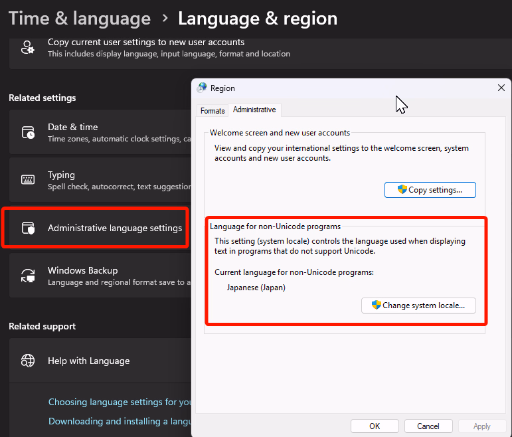Click the Region dialog globe icon

(x=202, y=88)
